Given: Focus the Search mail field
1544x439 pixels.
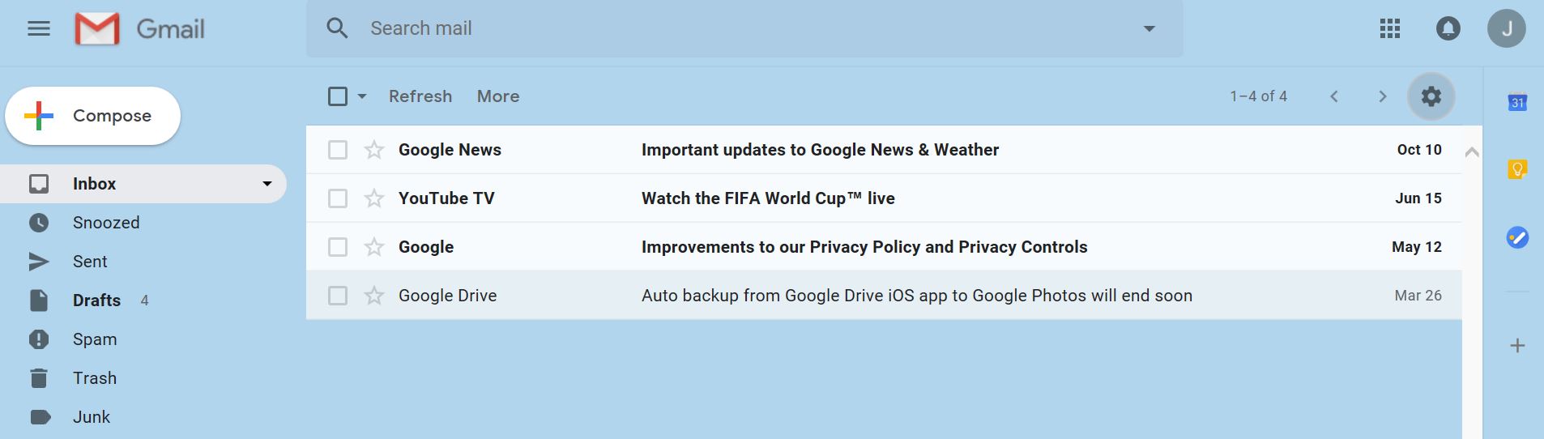Looking at the screenshot, I should (745, 28).
